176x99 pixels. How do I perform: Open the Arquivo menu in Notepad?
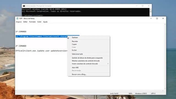pos(19,22)
